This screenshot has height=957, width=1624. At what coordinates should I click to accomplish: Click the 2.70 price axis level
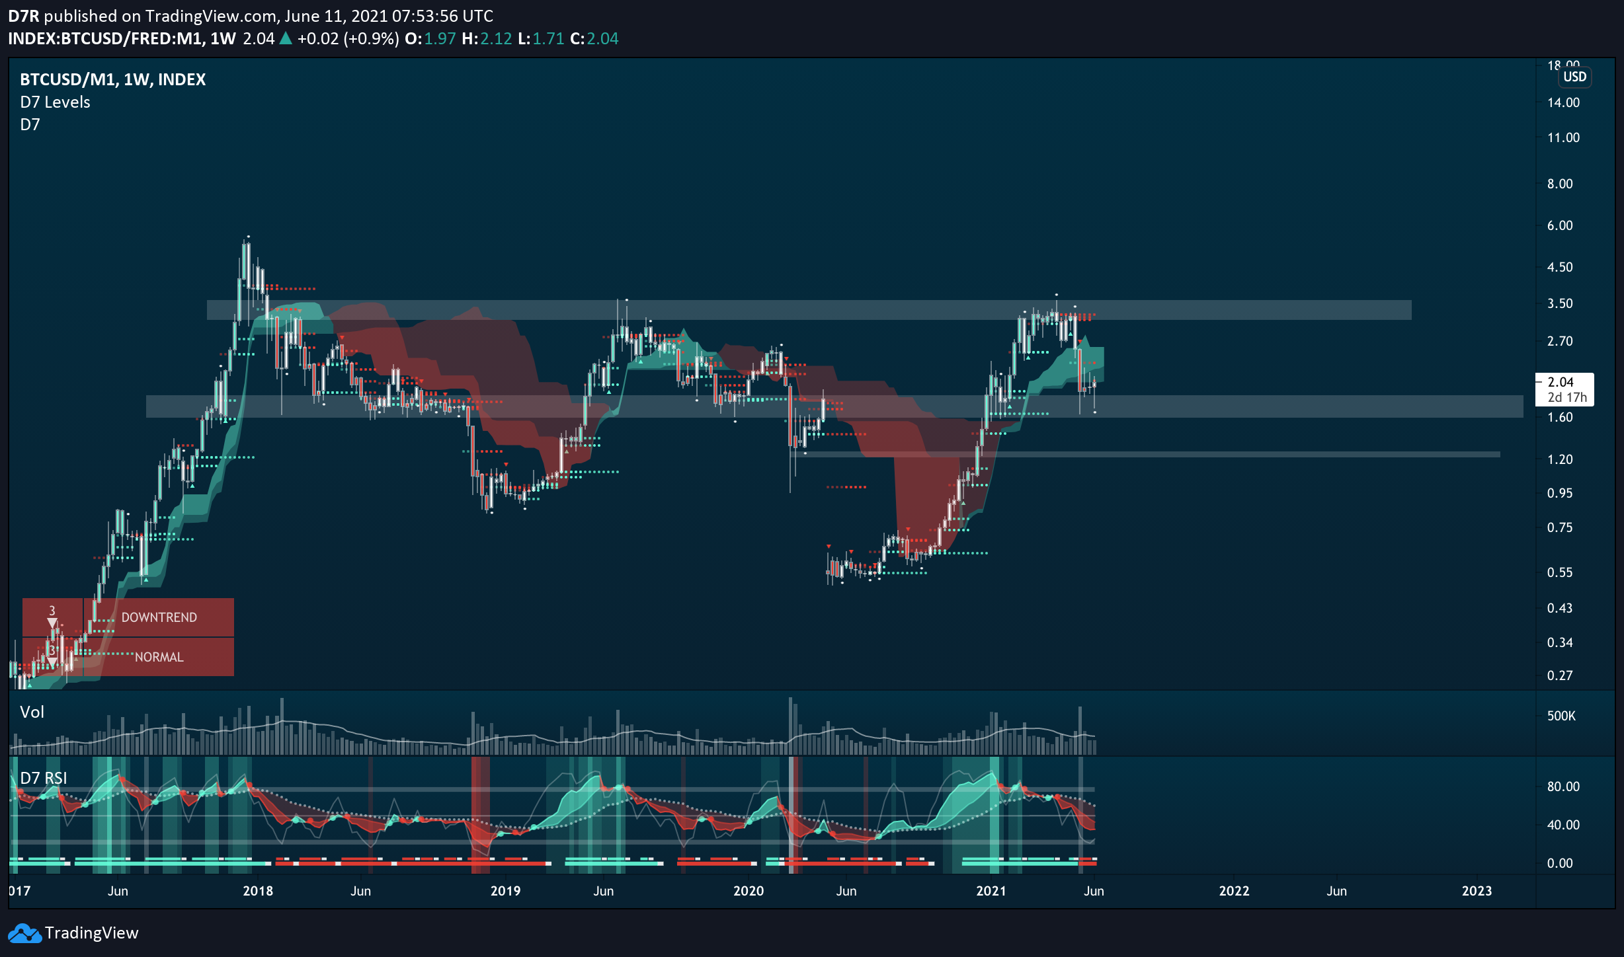click(x=1560, y=341)
